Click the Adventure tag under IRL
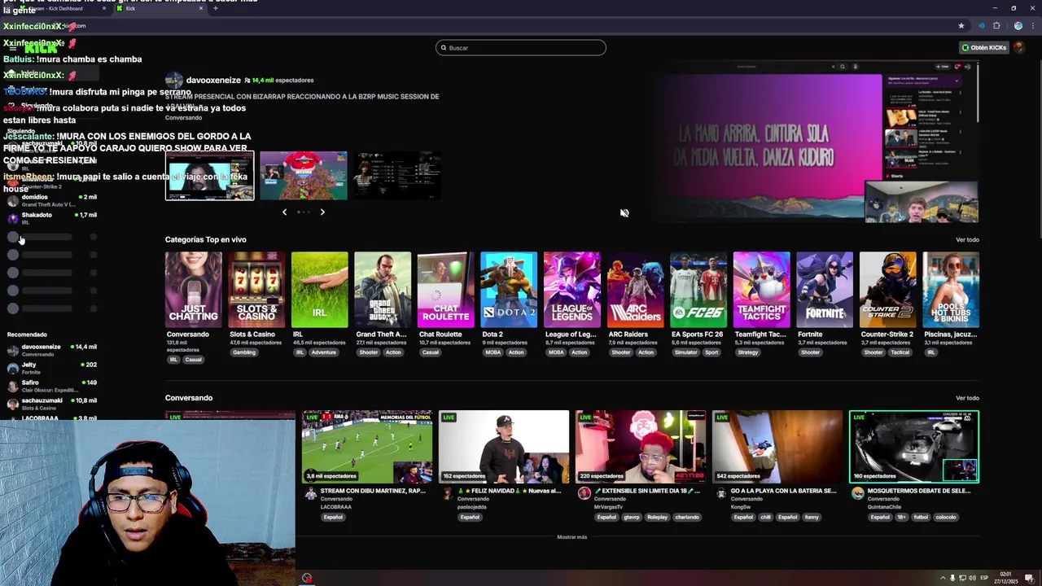 point(323,352)
